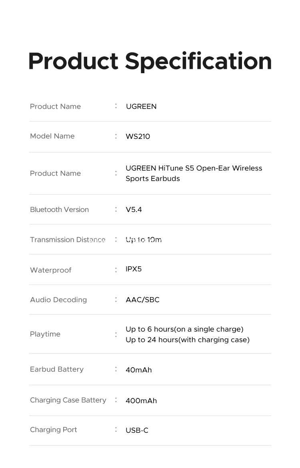Select the USB-C charging port value
This screenshot has height=468, width=300.
137,430
